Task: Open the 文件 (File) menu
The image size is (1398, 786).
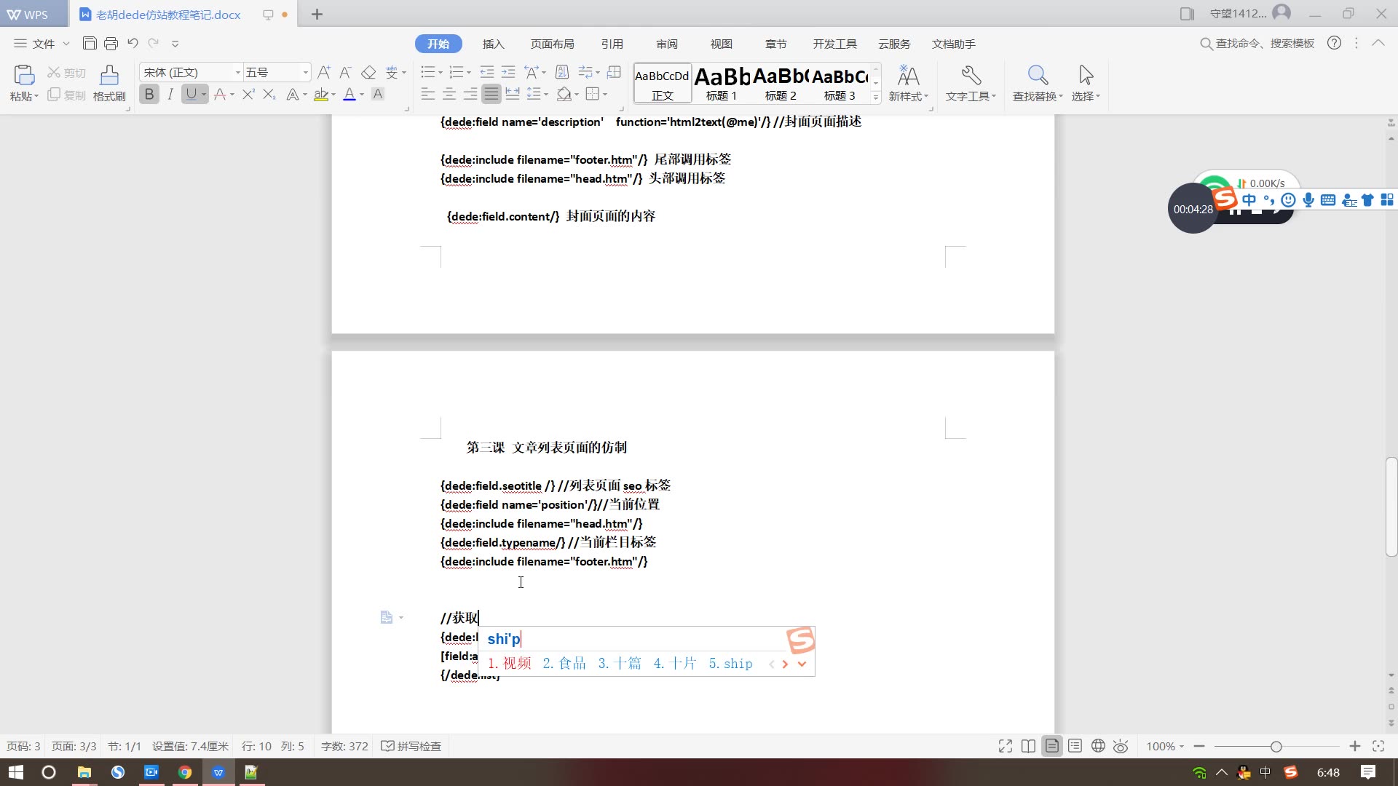Action: tap(42, 44)
